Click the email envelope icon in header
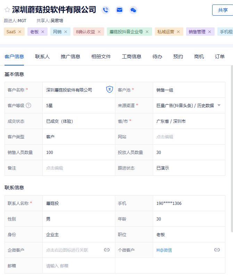The height and width of the screenshot is (277, 233). coord(119,10)
